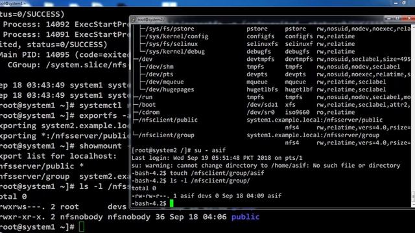Image resolution: width=415 pixels, height=233 pixels.
Task: Click the root@system2 window title text
Action: tap(150, 19)
